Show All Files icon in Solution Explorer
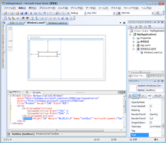This screenshot has height=143, width=166. click(x=136, y=27)
